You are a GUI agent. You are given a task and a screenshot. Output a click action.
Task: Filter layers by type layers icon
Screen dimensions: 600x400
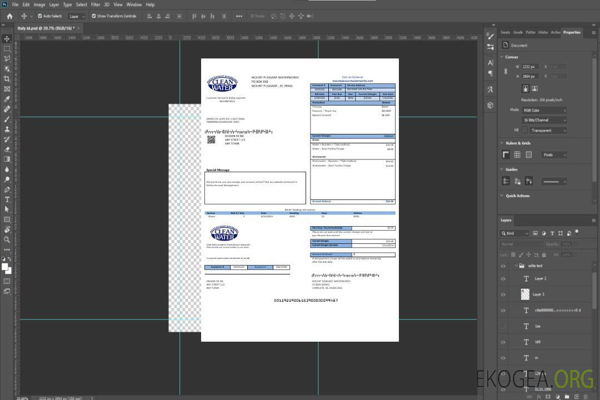(553, 233)
